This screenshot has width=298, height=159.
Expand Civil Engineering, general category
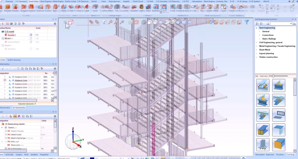(257, 43)
